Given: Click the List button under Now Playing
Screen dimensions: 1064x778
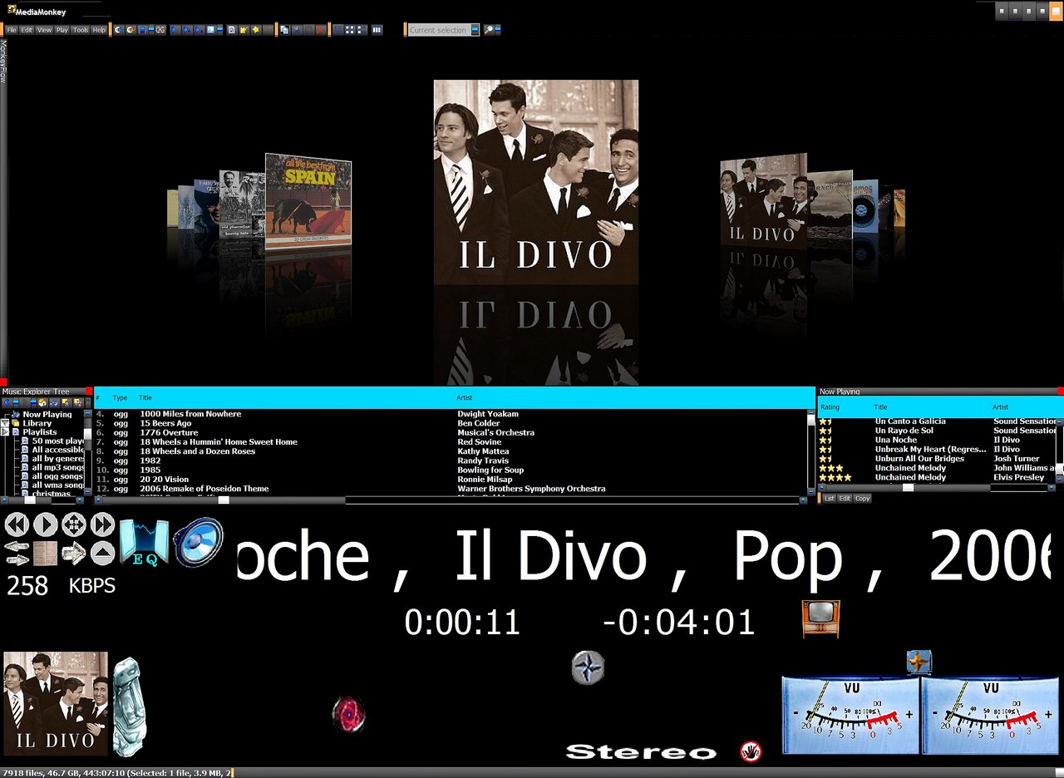Looking at the screenshot, I should pos(830,499).
